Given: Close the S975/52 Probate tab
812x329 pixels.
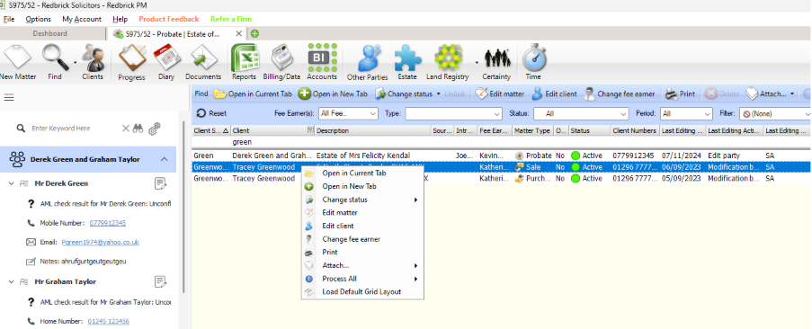Looking at the screenshot, I should coord(238,33).
